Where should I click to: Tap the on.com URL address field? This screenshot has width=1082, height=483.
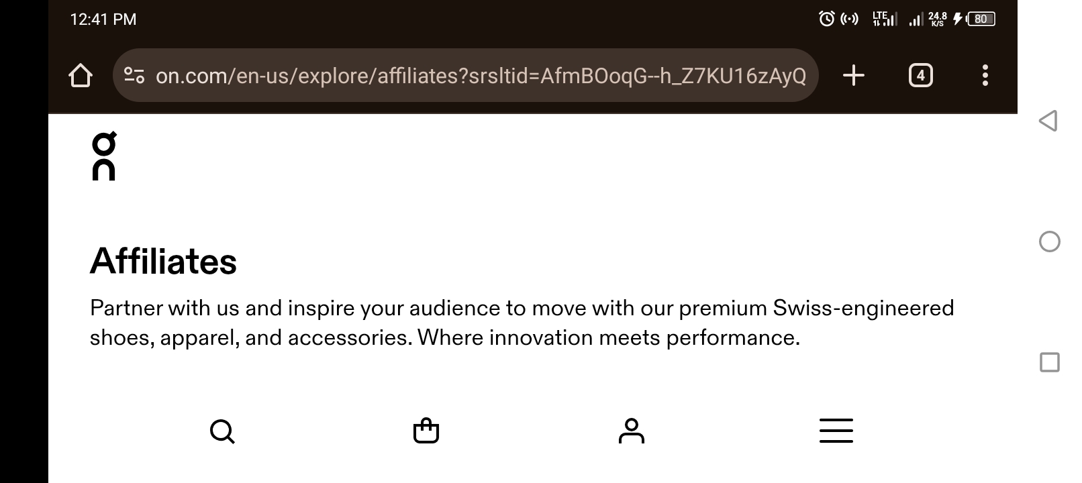tap(480, 76)
